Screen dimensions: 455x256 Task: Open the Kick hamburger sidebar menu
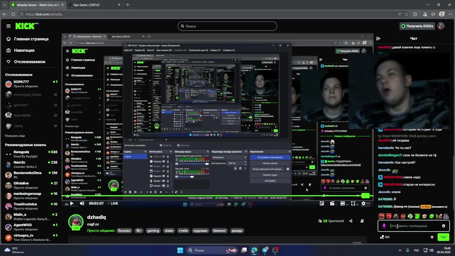(x=9, y=26)
